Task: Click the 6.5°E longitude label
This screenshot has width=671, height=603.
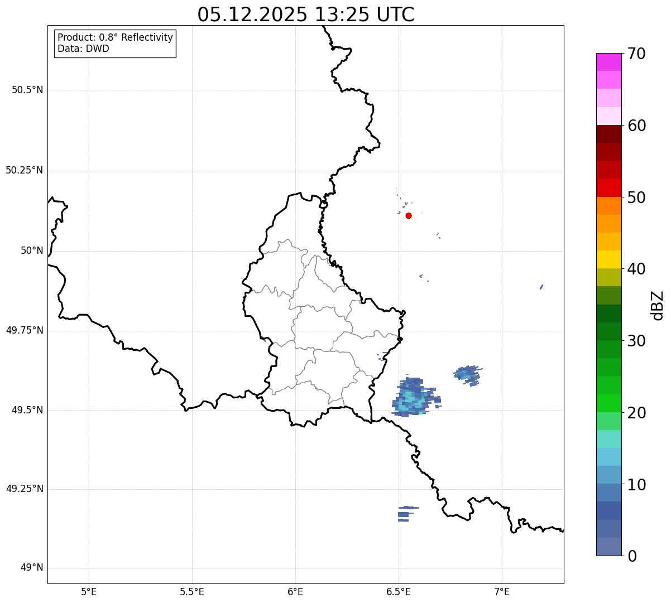Action: (x=399, y=591)
